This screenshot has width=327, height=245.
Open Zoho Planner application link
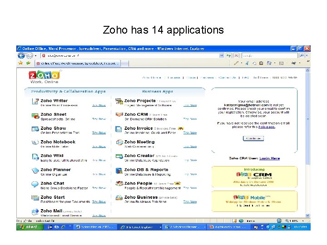(x=56, y=170)
